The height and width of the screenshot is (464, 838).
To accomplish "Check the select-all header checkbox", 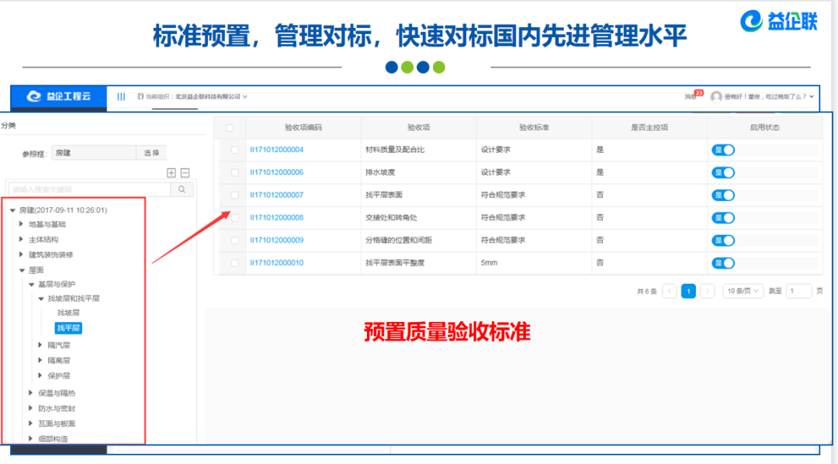I will (230, 128).
